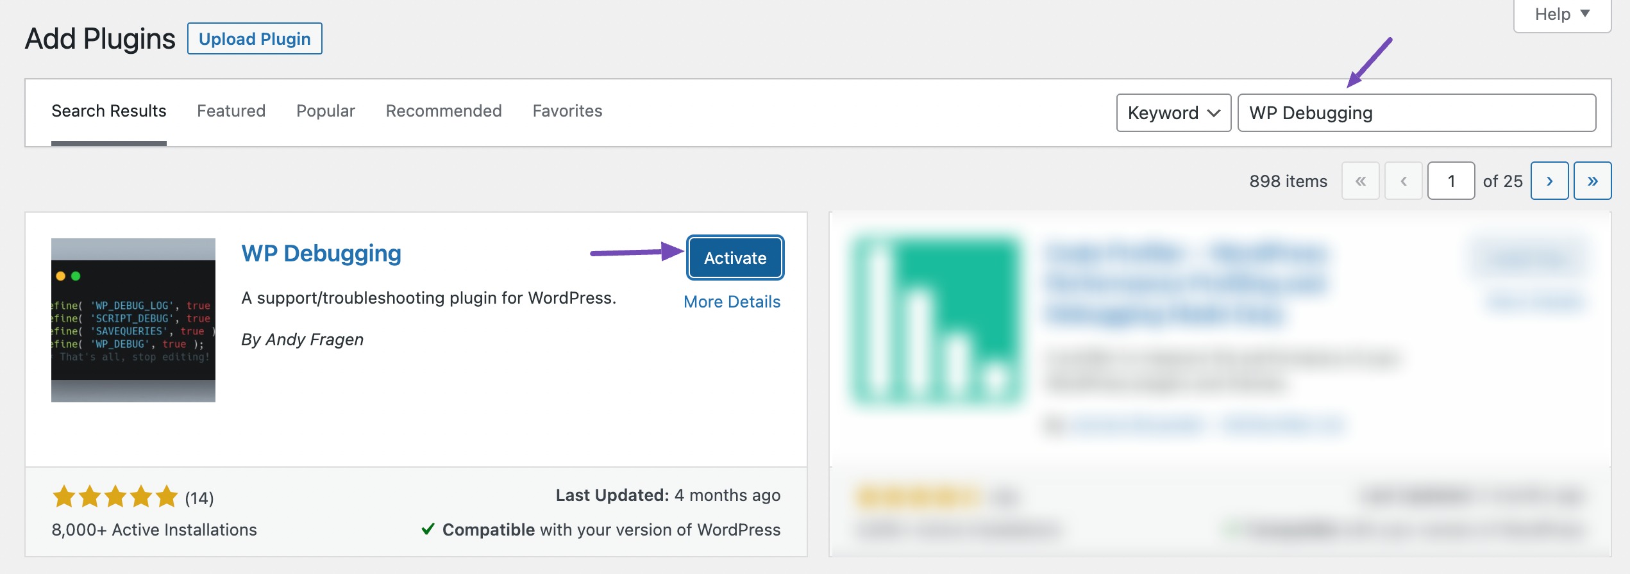Click the 898 items count text

click(1288, 181)
